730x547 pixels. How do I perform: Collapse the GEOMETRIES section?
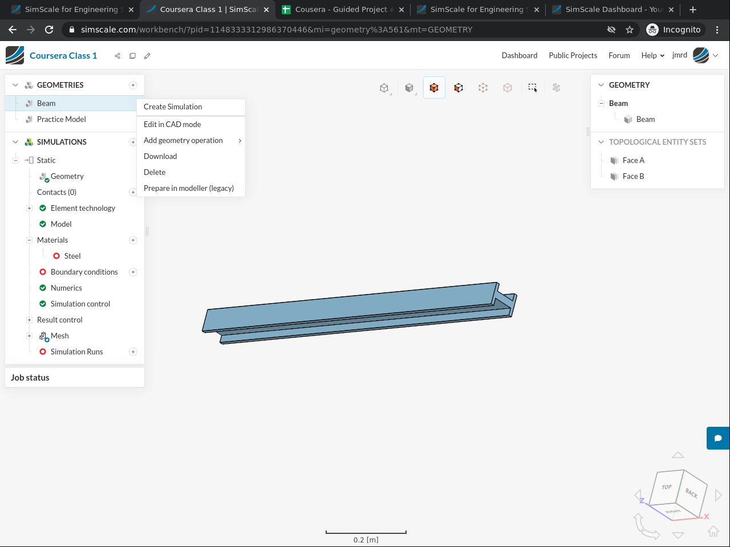point(15,85)
